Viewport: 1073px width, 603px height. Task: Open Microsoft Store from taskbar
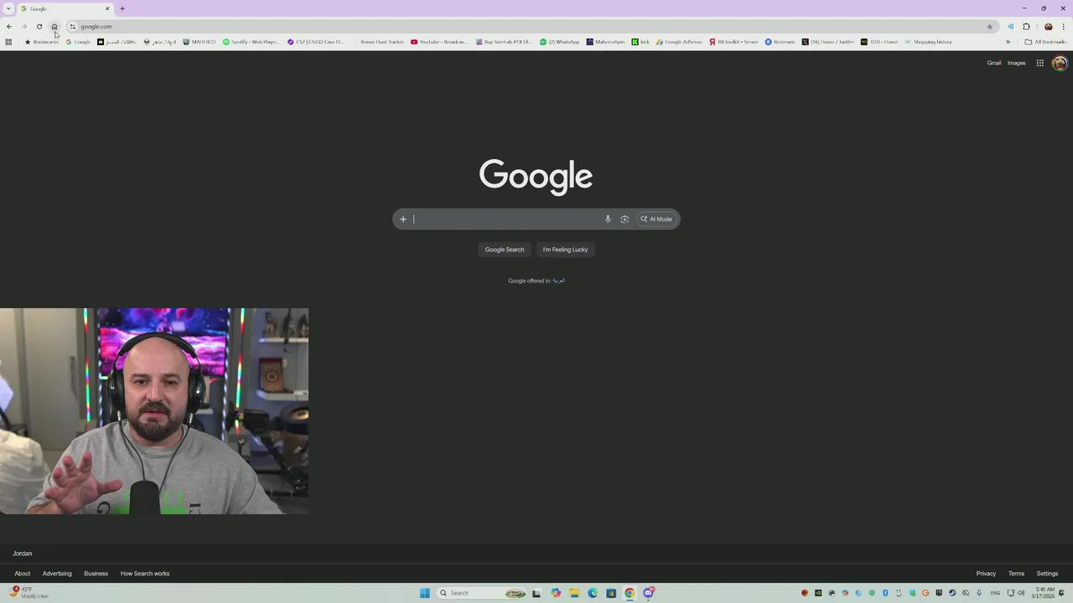(611, 593)
